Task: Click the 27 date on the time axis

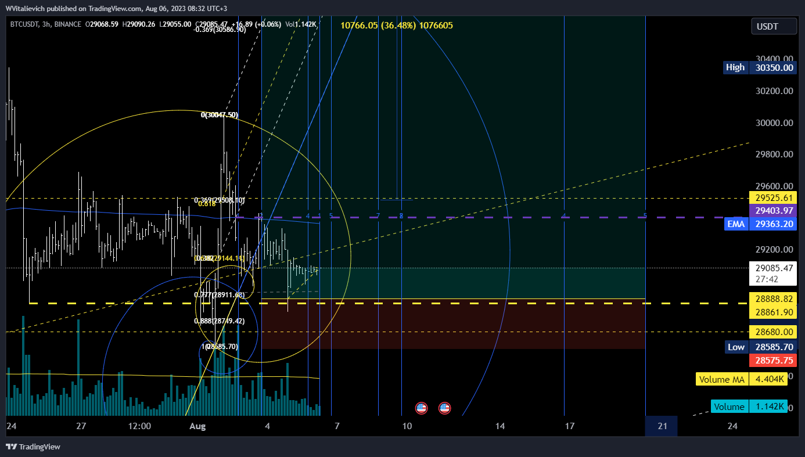Action: (x=81, y=426)
